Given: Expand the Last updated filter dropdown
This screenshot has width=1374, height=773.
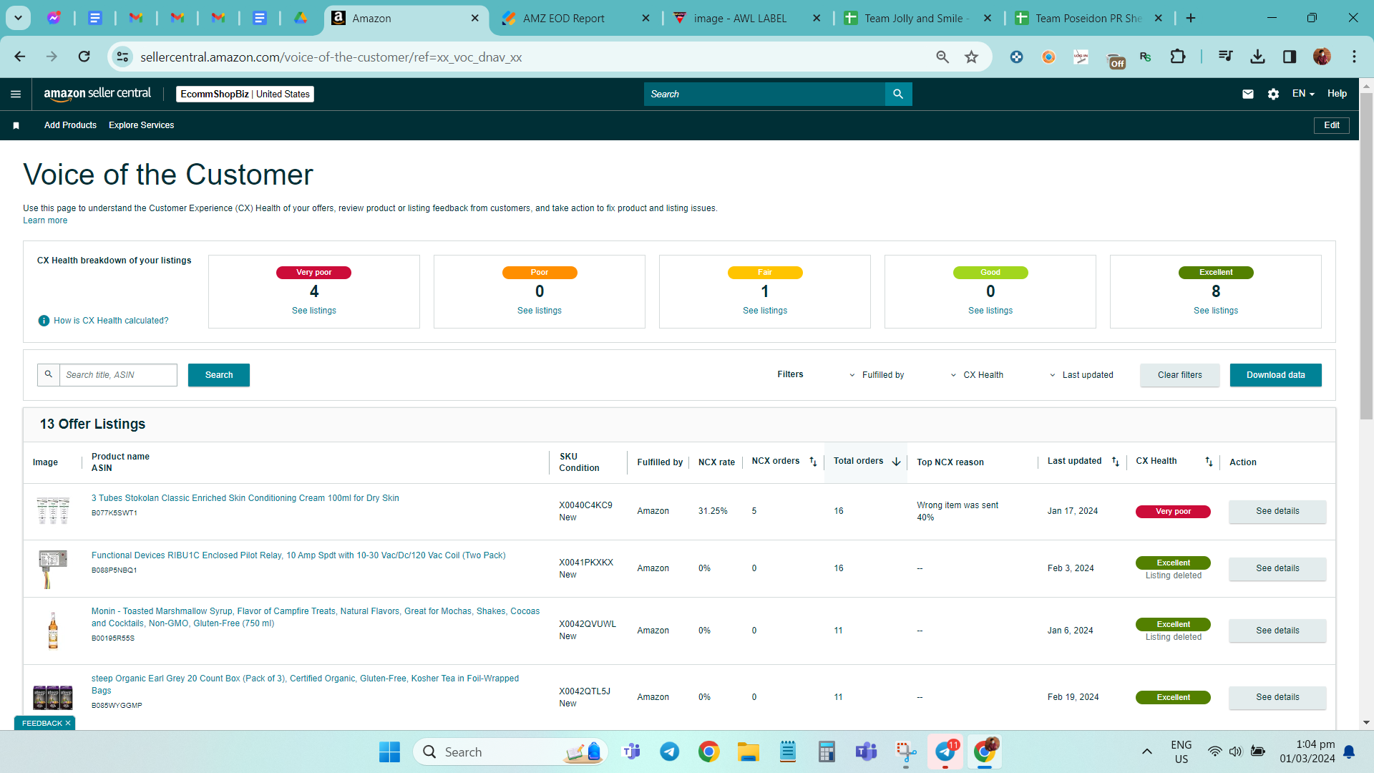Looking at the screenshot, I should pos(1081,375).
